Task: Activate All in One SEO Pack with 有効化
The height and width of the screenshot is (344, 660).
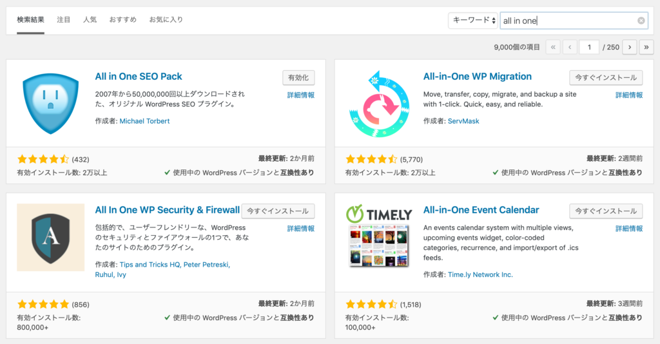Action: (298, 77)
